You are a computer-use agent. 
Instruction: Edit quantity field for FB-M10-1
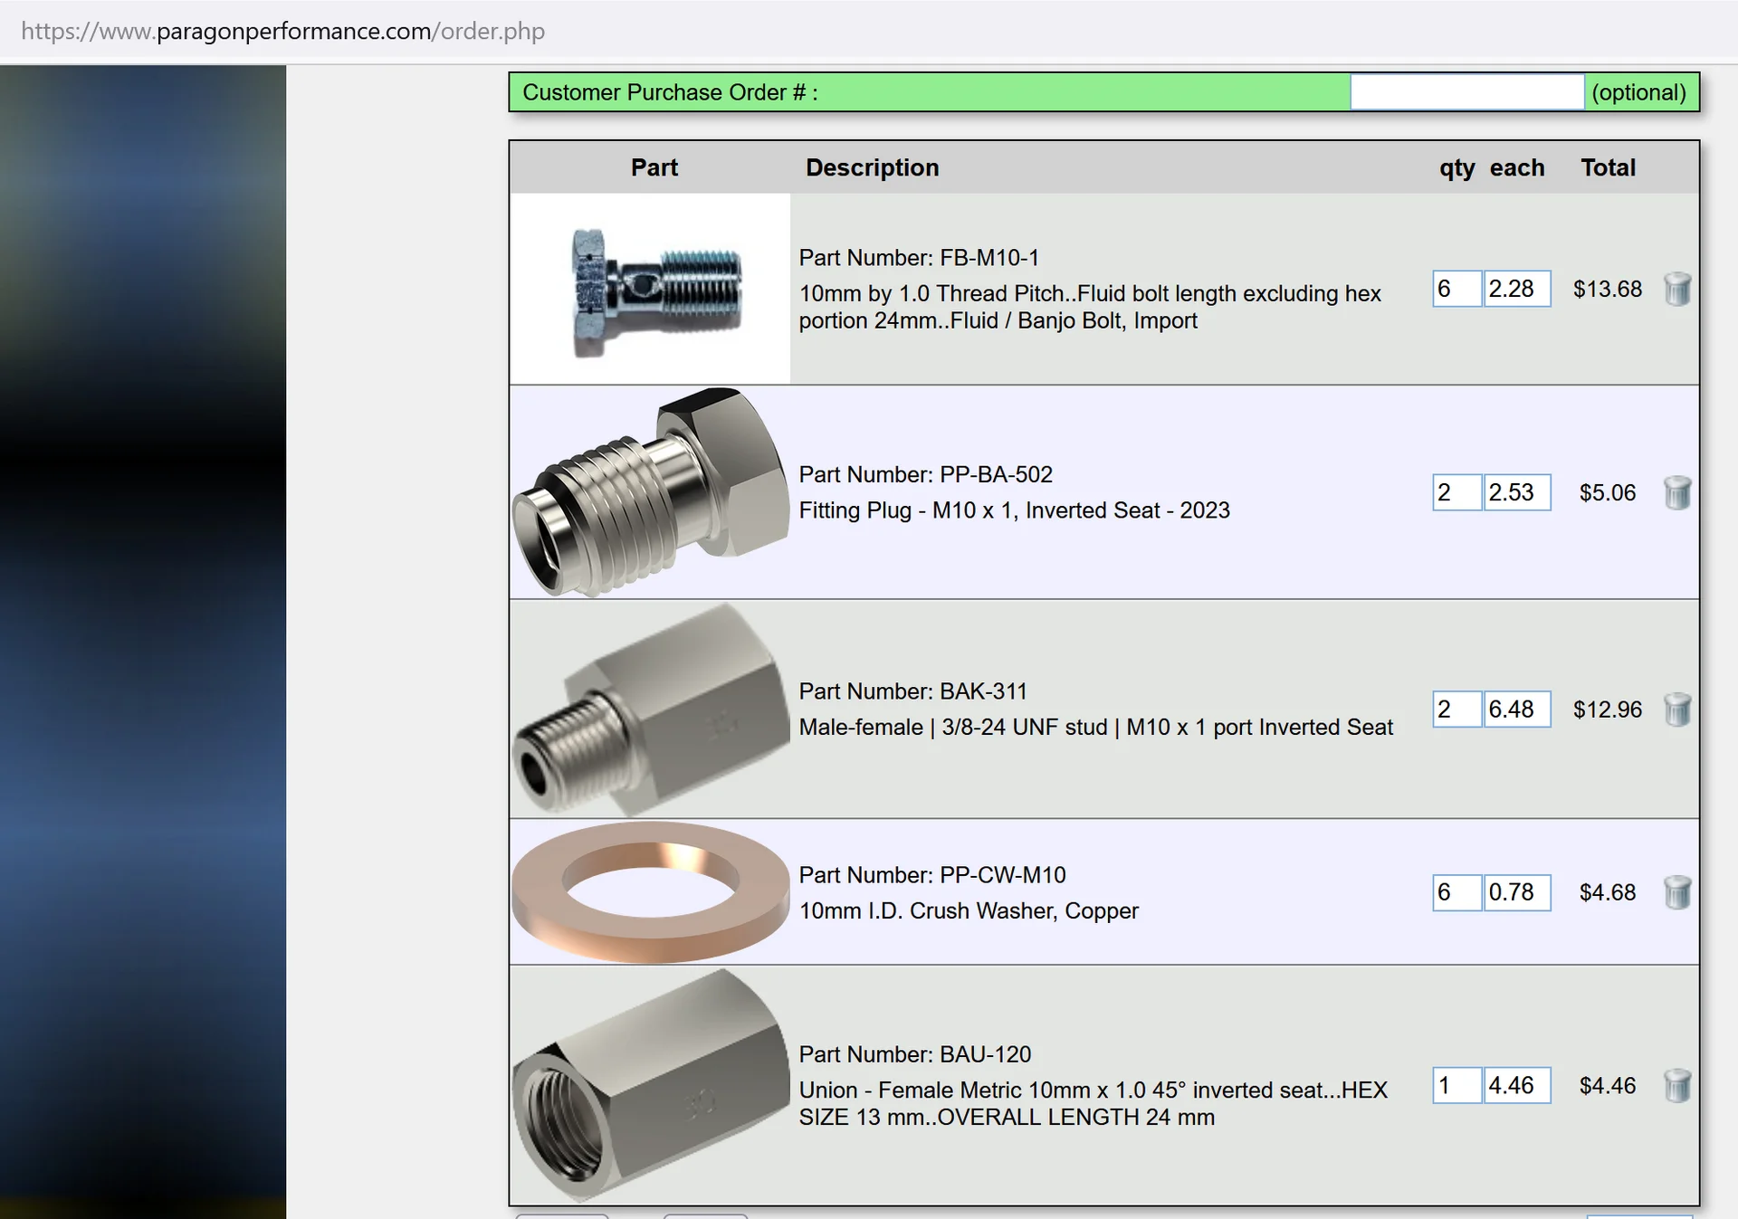click(x=1456, y=289)
